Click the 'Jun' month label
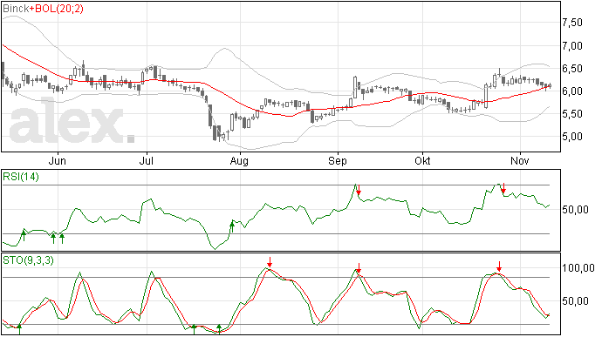602x337 pixels. coord(58,161)
